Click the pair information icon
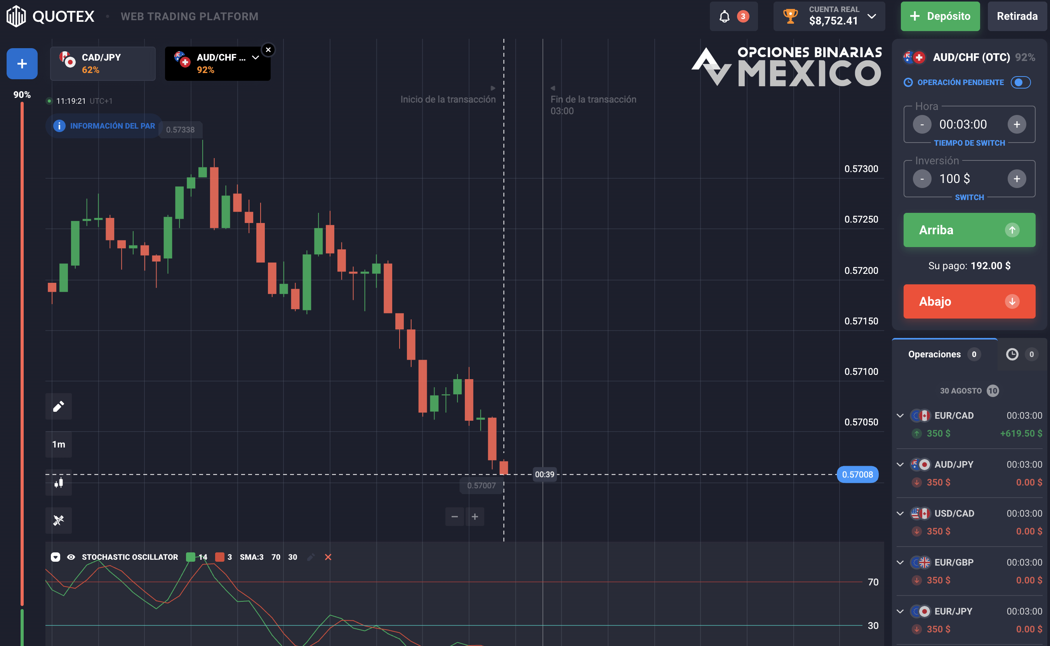 point(59,125)
